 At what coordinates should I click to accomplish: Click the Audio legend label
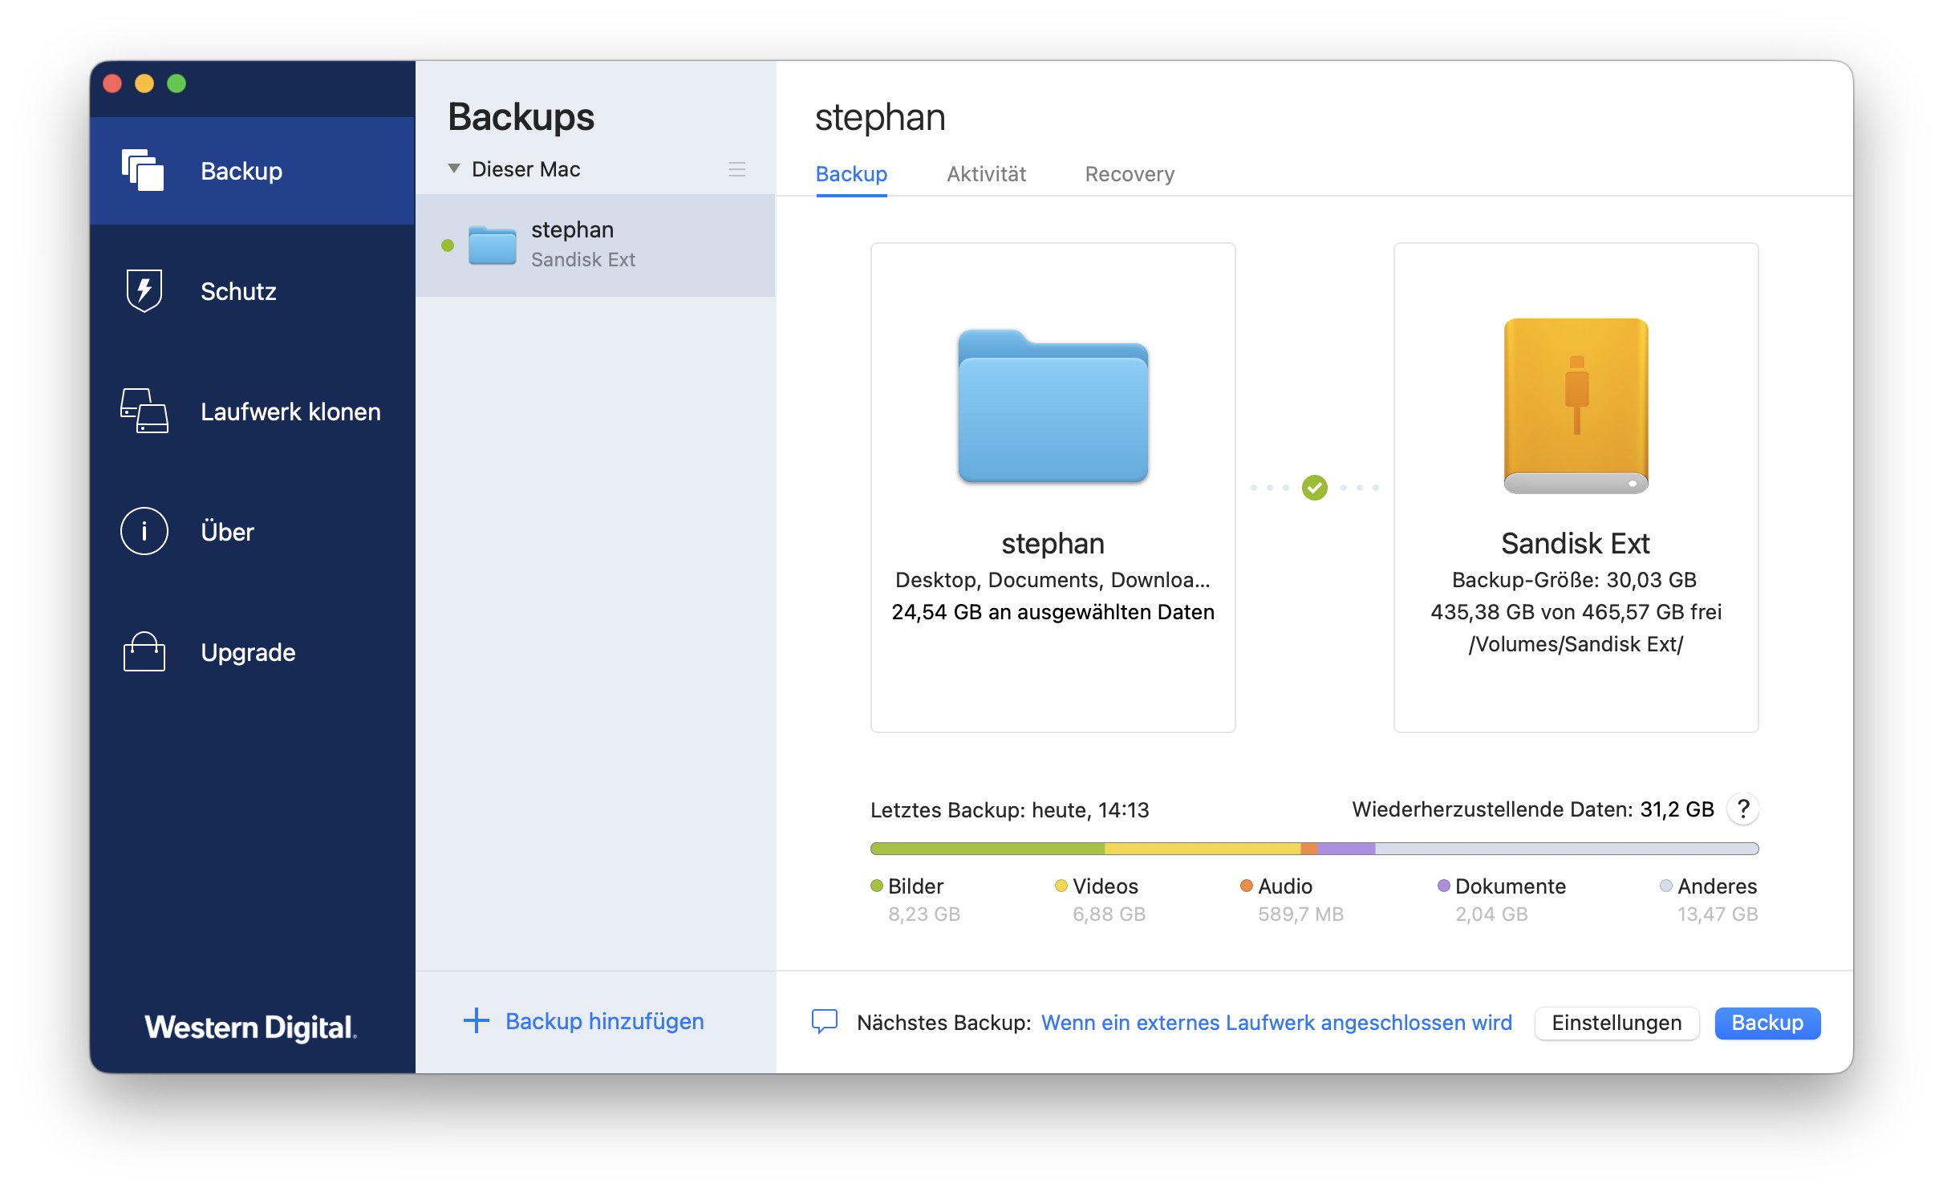(1285, 886)
